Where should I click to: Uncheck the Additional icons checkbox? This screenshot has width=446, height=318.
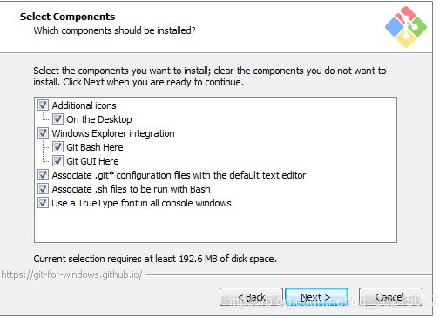[x=43, y=105]
